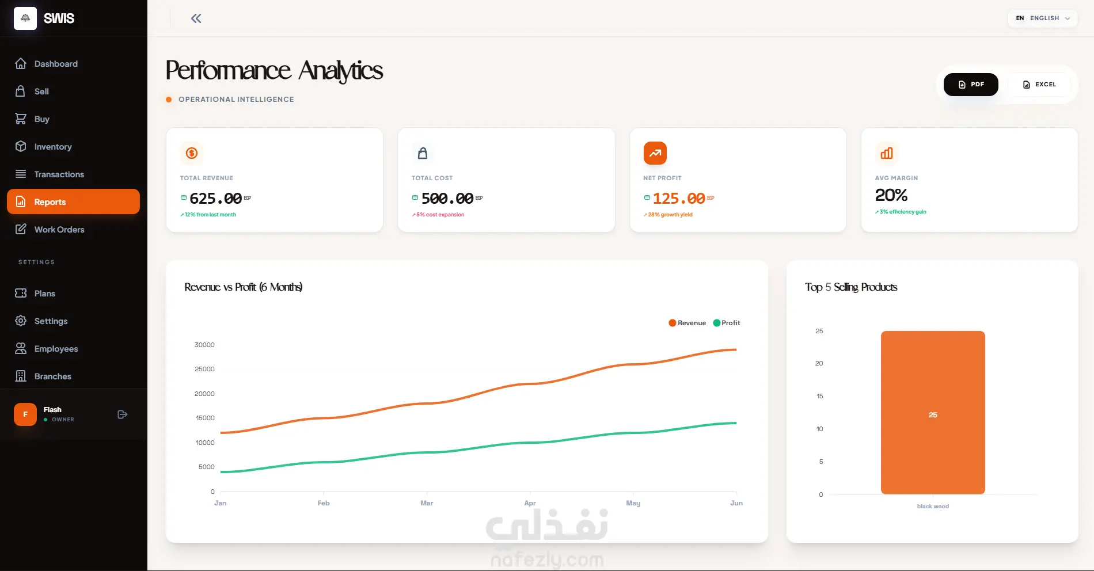Image resolution: width=1094 pixels, height=571 pixels.
Task: Click the Total Revenue dollar icon
Action: click(192, 153)
